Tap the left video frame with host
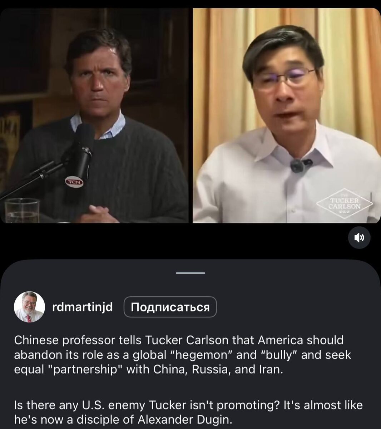The width and height of the screenshot is (381, 429). tap(94, 115)
